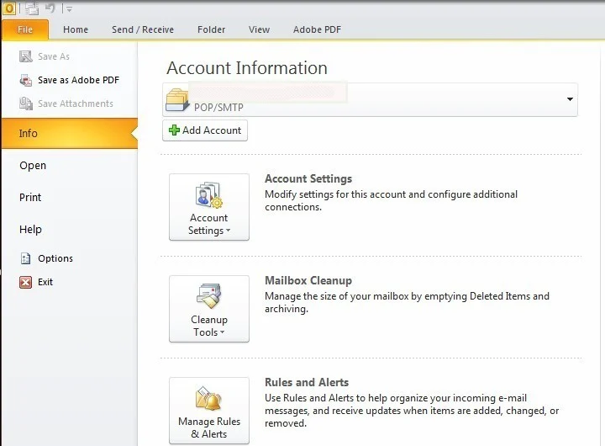Click the POP/SMTP account type text
The image size is (605, 446).
(x=218, y=107)
